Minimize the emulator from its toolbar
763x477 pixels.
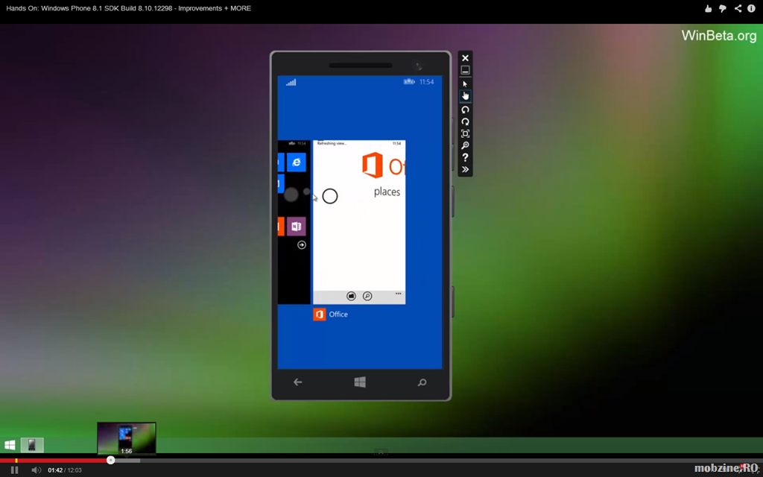coord(465,71)
